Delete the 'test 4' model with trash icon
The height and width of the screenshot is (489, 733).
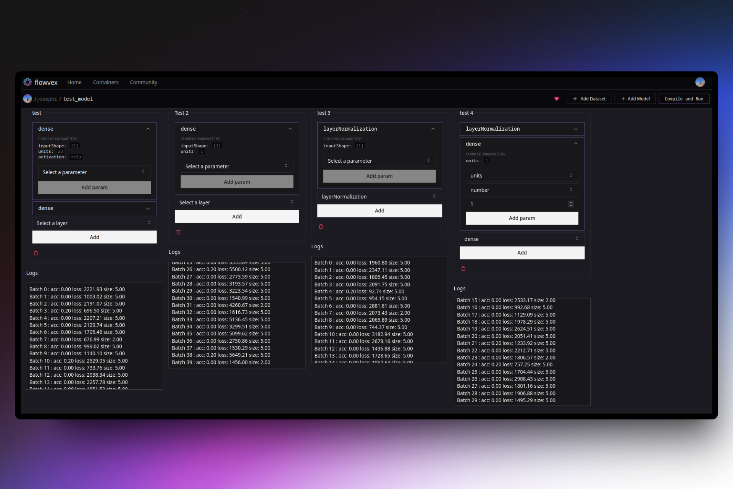coord(463,269)
